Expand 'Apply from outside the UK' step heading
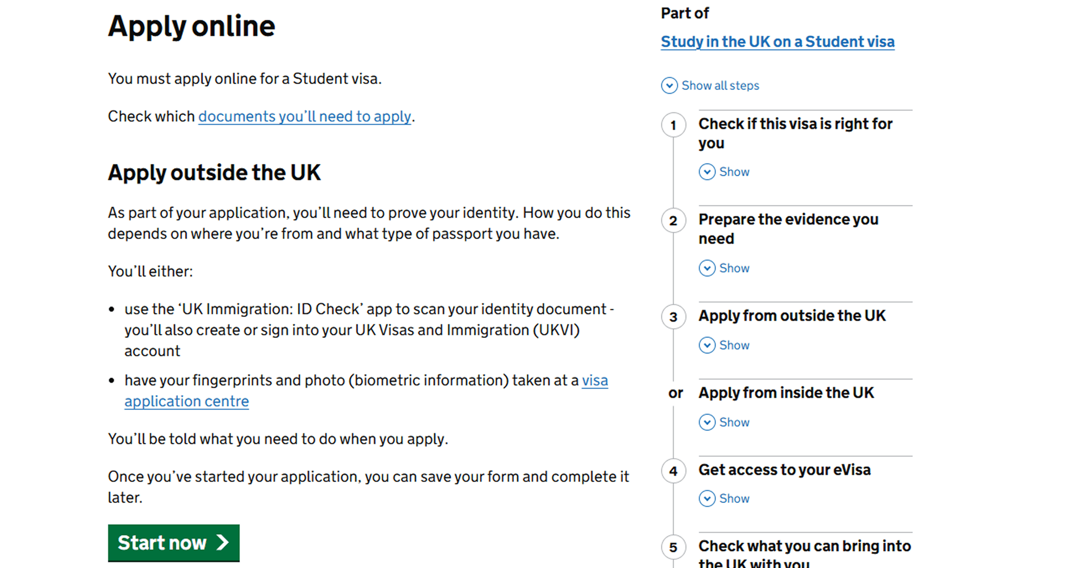This screenshot has height=568, width=1066. [x=792, y=316]
